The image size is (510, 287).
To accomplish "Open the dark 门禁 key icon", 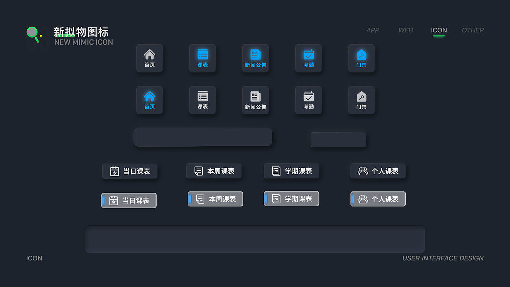I will click(x=361, y=100).
